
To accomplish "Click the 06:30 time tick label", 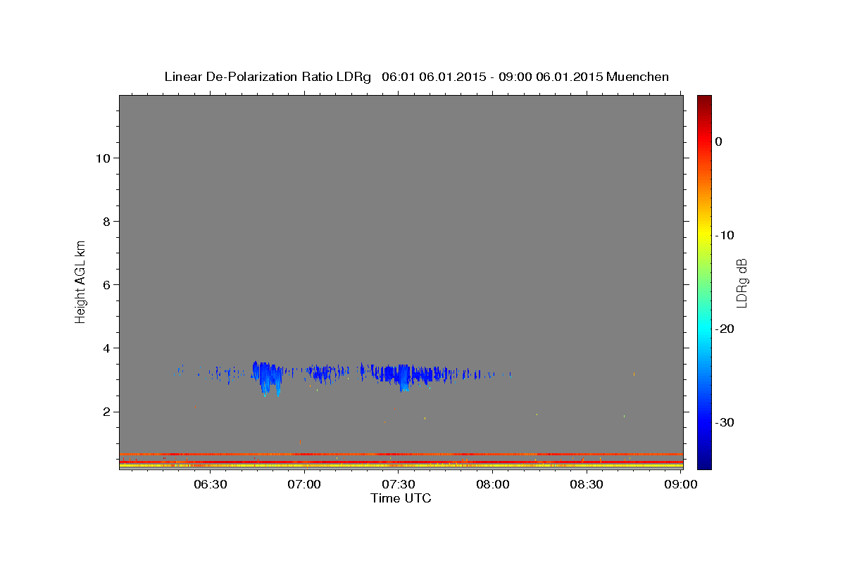I will (x=211, y=484).
